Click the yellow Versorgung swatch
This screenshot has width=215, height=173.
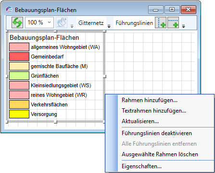pyautogui.click(x=19, y=114)
